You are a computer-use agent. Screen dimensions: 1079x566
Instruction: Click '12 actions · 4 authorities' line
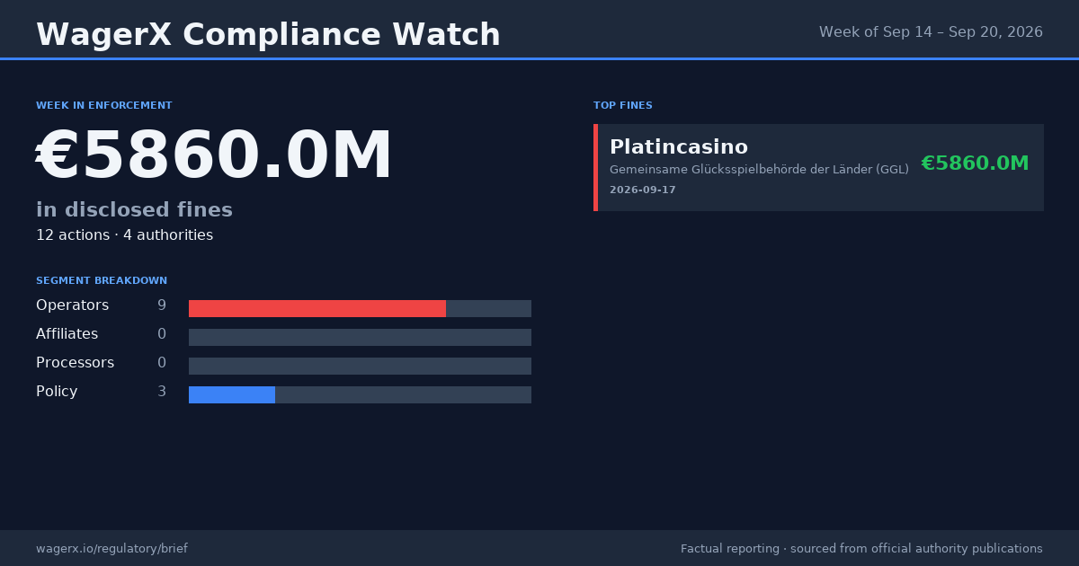(124, 235)
